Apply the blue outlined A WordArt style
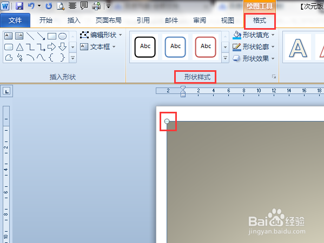Viewport: 324px width, 243px height. point(297,48)
